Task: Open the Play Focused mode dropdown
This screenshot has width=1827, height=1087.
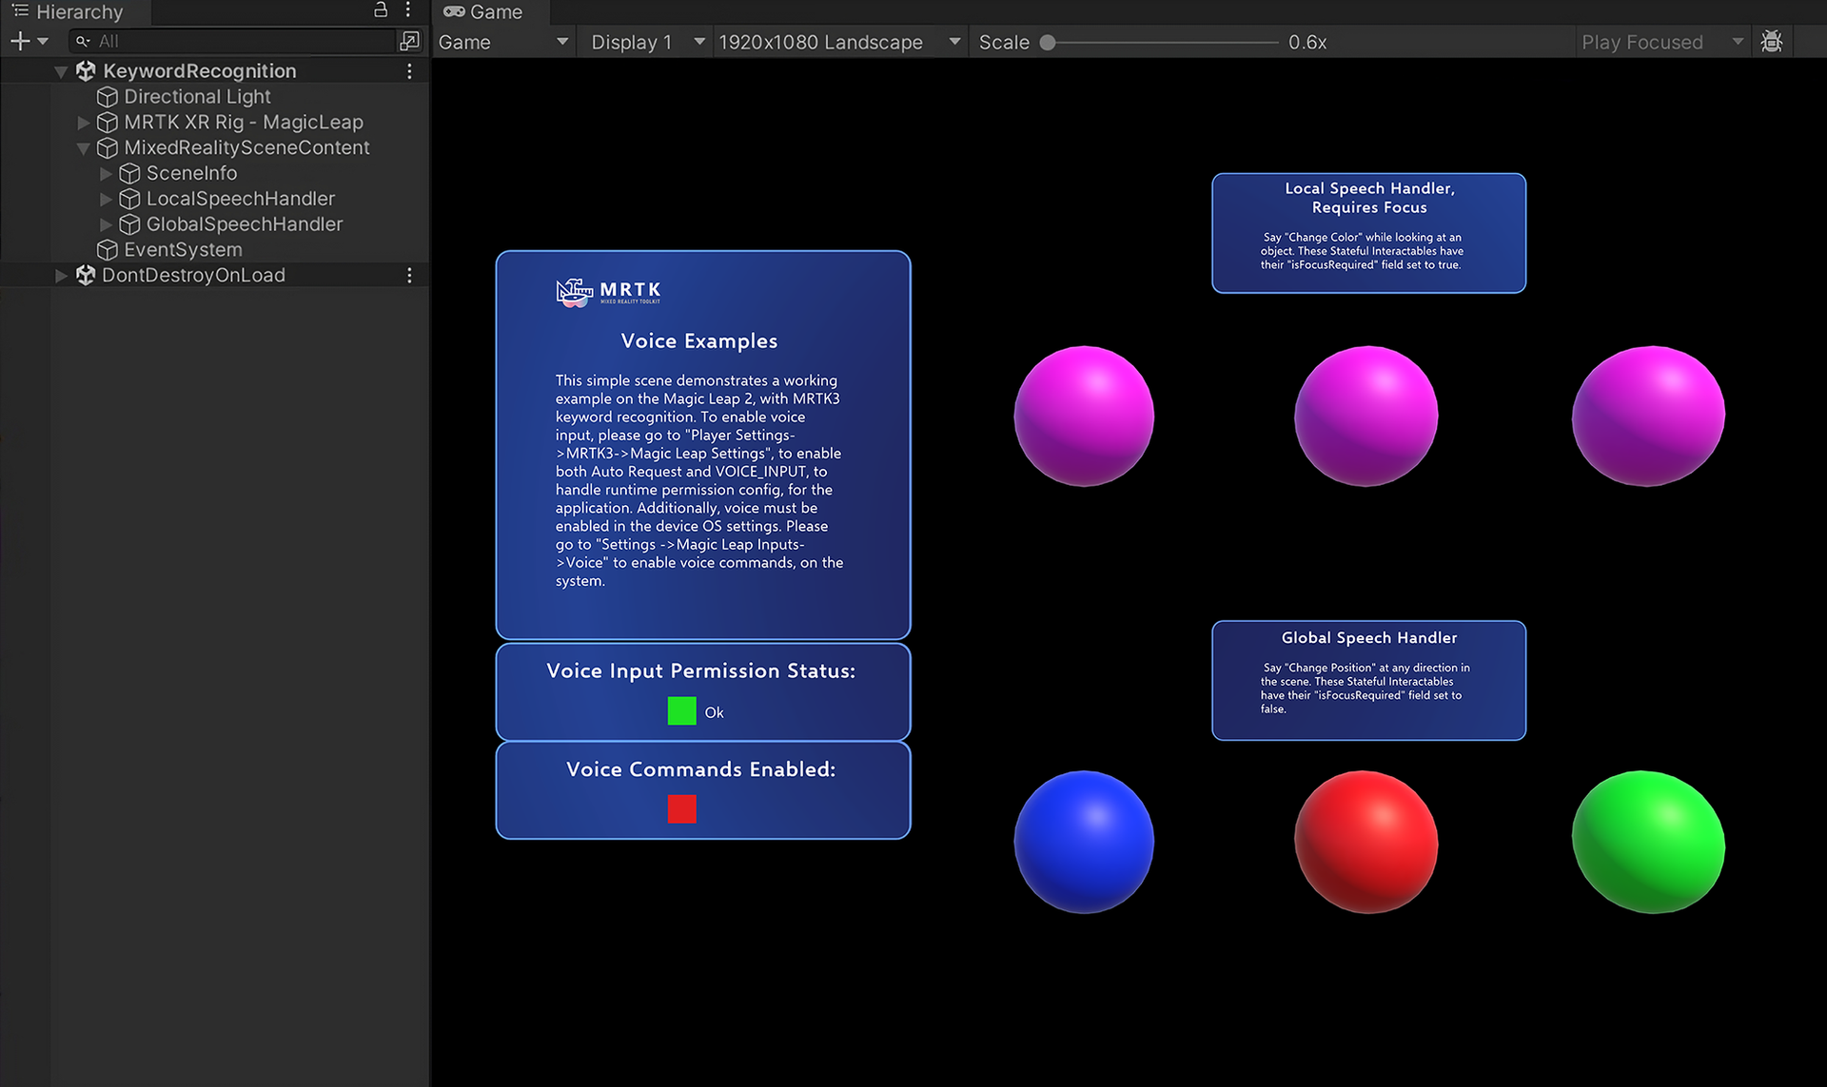Action: click(x=1660, y=41)
